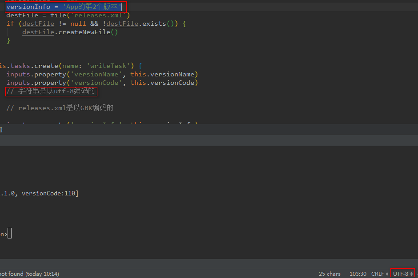418x278 pixels.
Task: Click the 'versionName' property string
Action: [x=96, y=74]
